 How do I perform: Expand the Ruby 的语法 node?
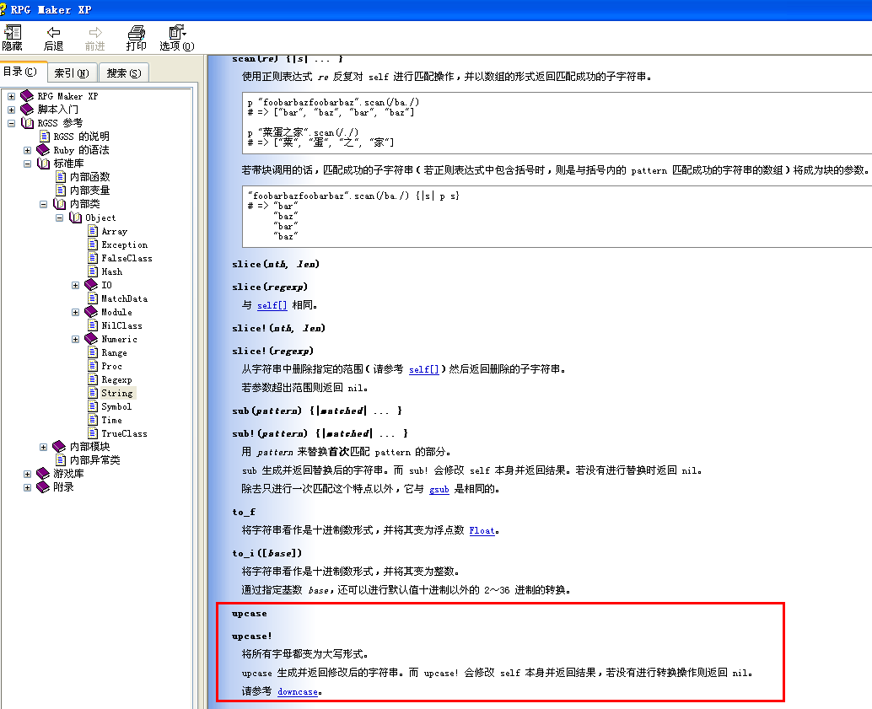pyautogui.click(x=27, y=150)
